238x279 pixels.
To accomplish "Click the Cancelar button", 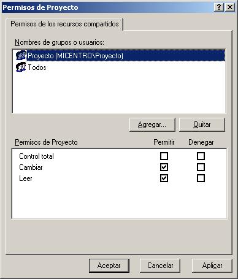I will (160, 266).
